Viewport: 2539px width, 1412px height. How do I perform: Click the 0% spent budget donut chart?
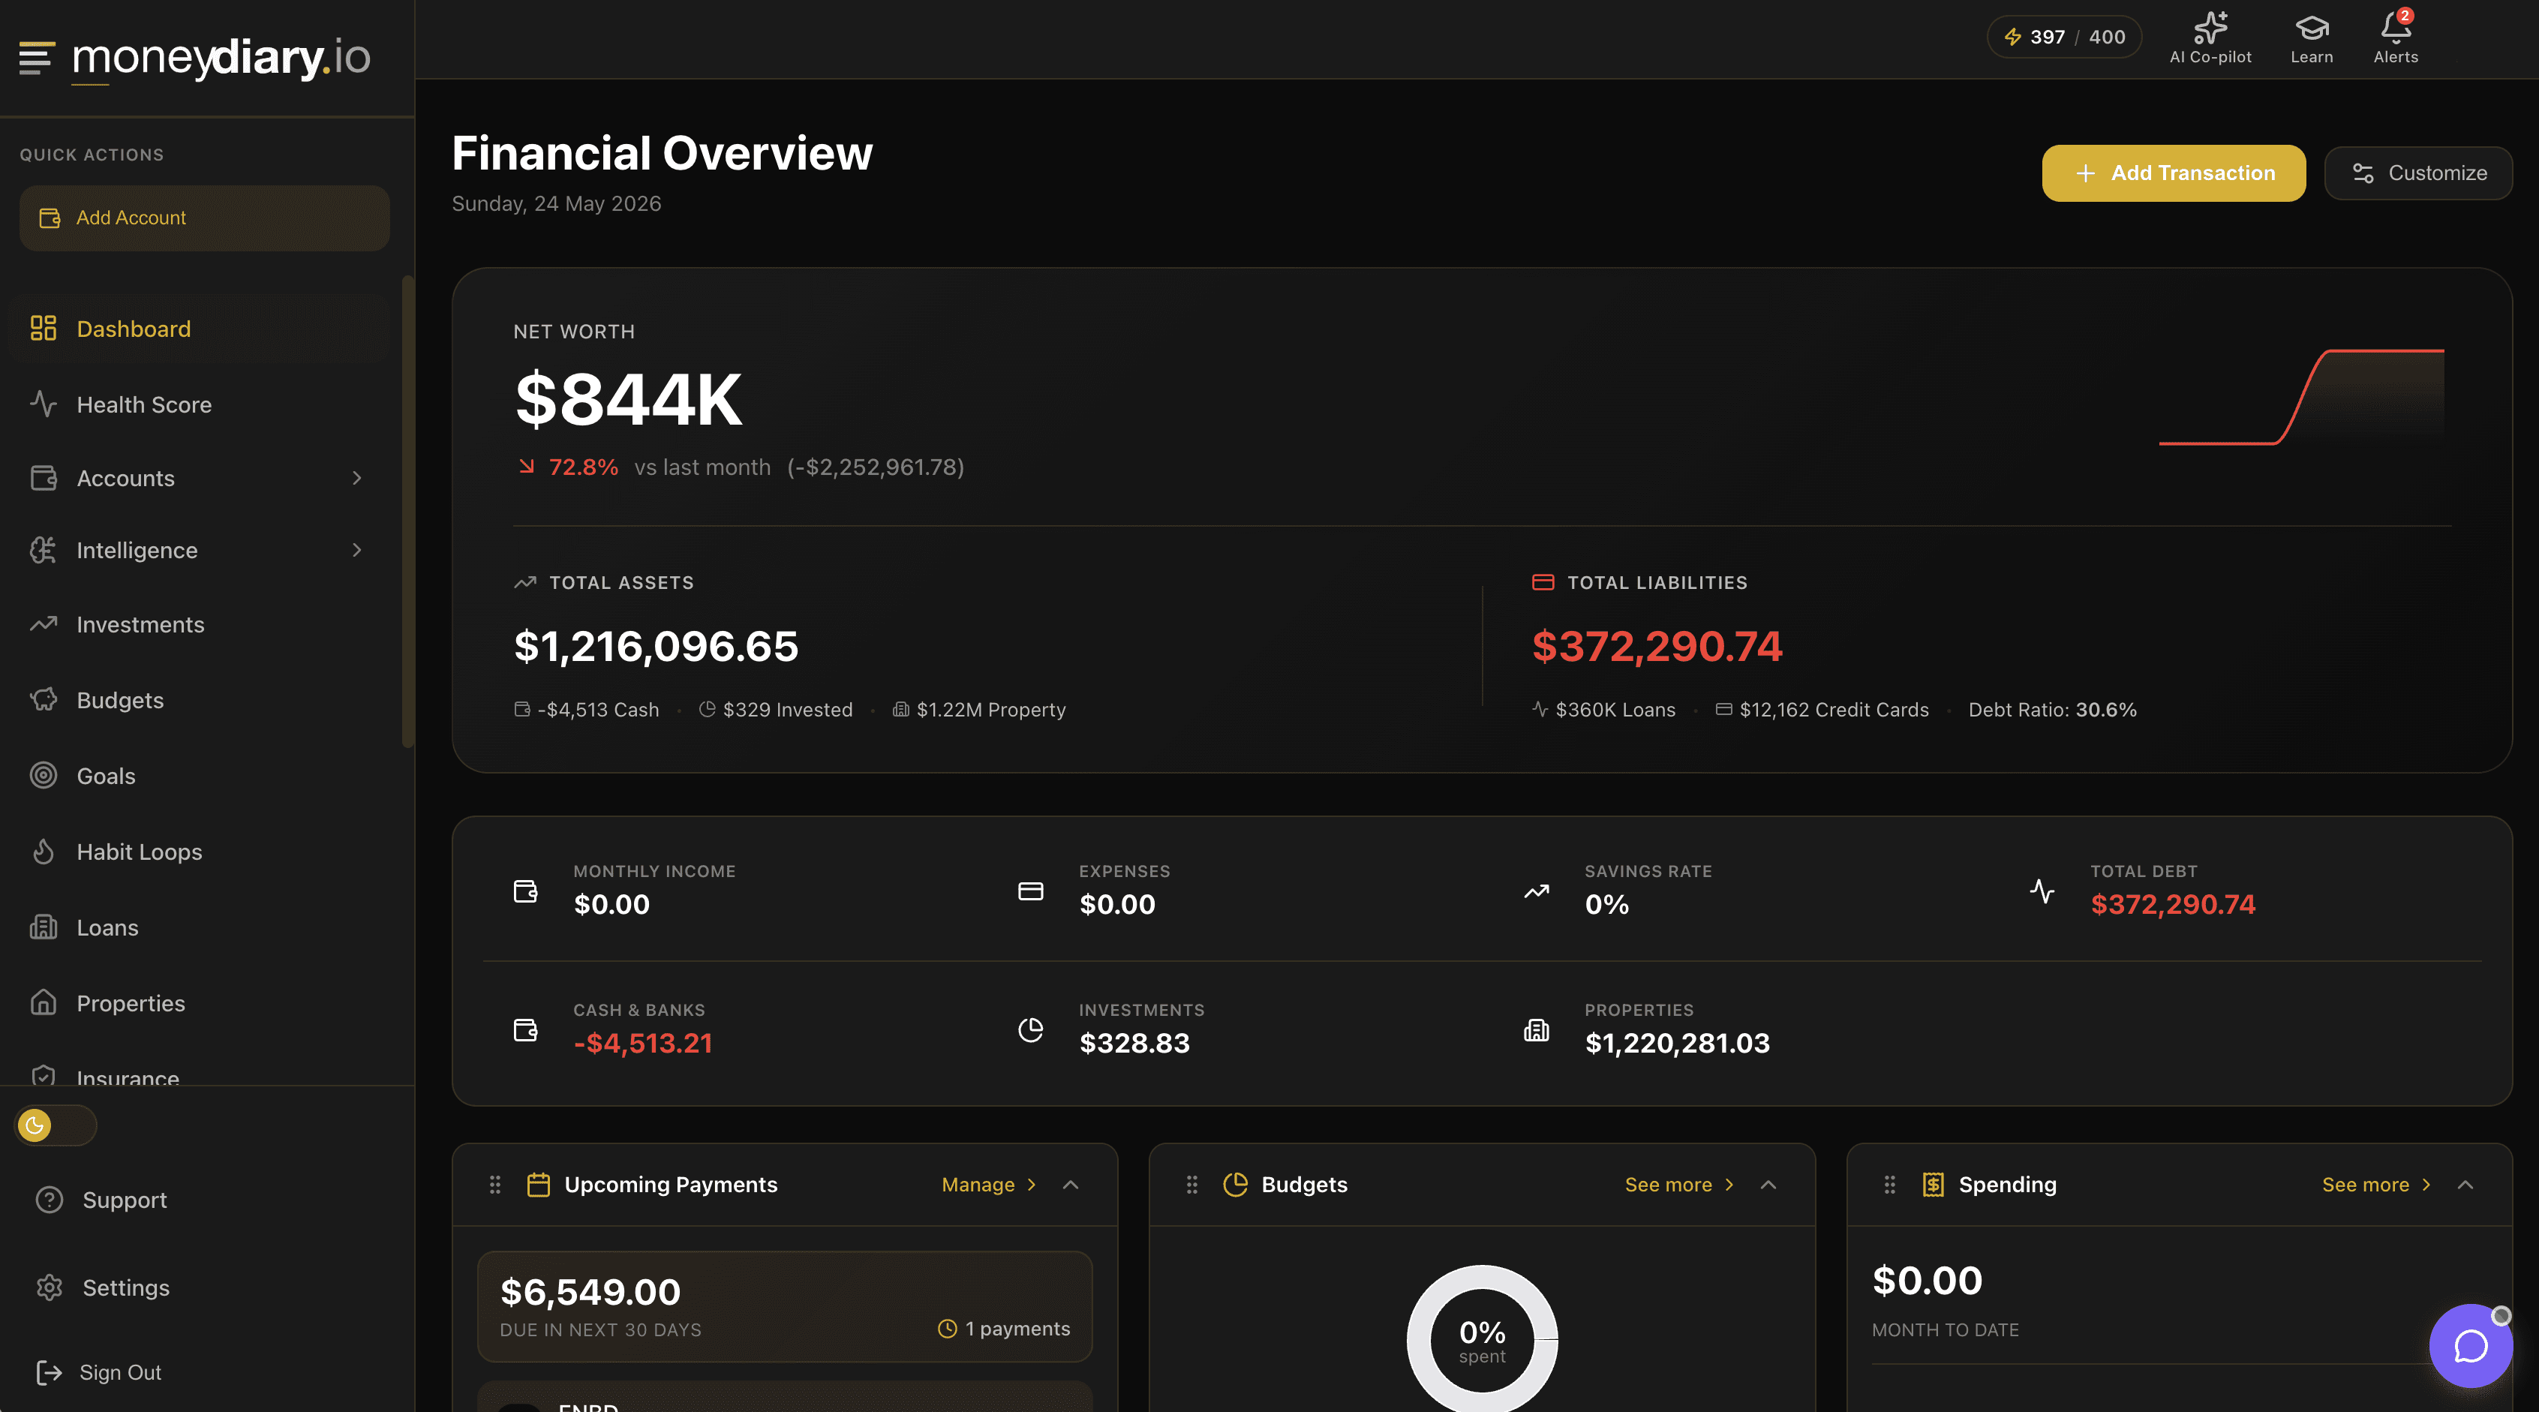coord(1481,1338)
